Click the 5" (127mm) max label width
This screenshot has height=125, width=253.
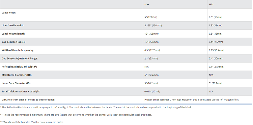151,17
